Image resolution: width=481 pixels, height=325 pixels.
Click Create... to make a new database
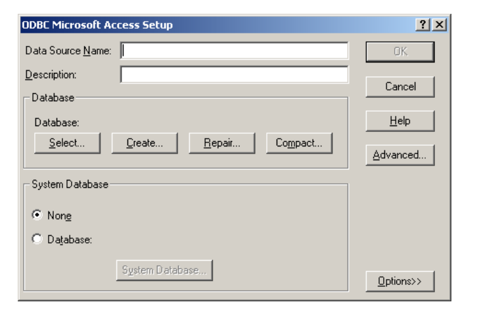click(145, 143)
